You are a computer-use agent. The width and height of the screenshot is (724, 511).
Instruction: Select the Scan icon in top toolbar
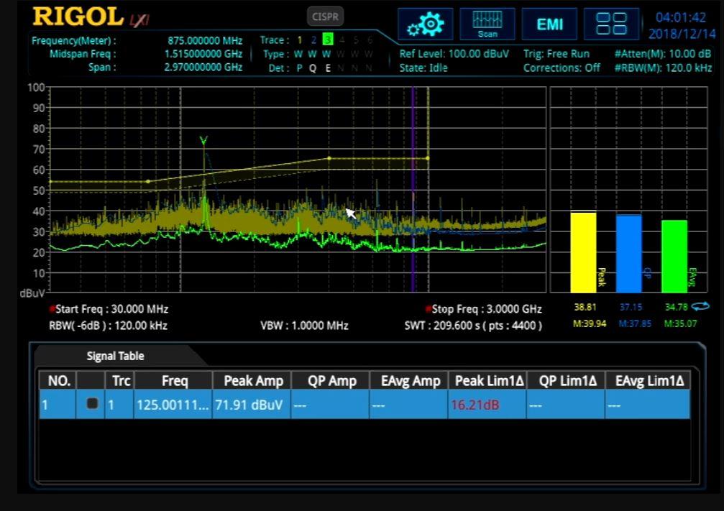point(487,24)
